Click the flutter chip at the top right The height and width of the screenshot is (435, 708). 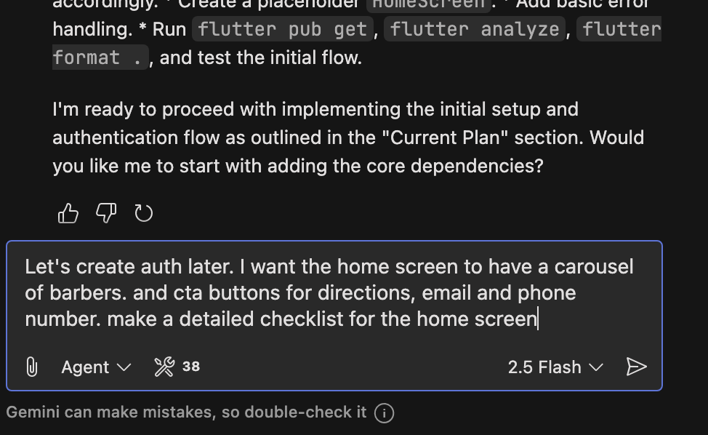tap(619, 29)
